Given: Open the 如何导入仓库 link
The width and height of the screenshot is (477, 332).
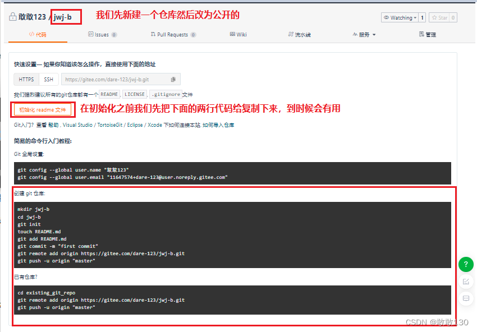Looking at the screenshot, I should 218,125.
